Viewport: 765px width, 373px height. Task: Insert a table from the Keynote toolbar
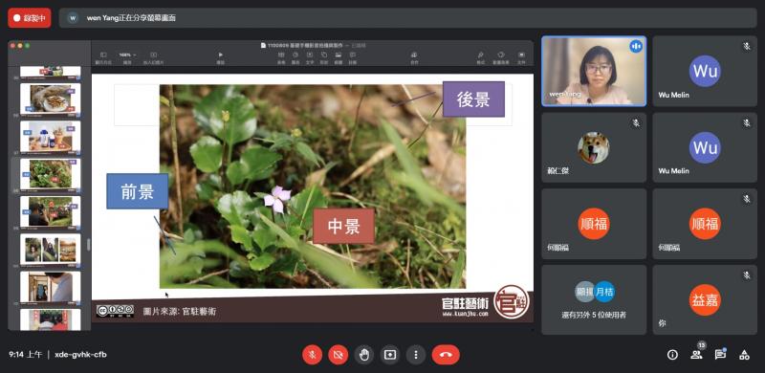(281, 57)
